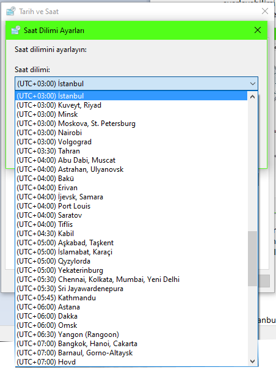The image size is (276, 370).
Task: Click scrollbar down arrow in timezone list
Action: coord(252,361)
